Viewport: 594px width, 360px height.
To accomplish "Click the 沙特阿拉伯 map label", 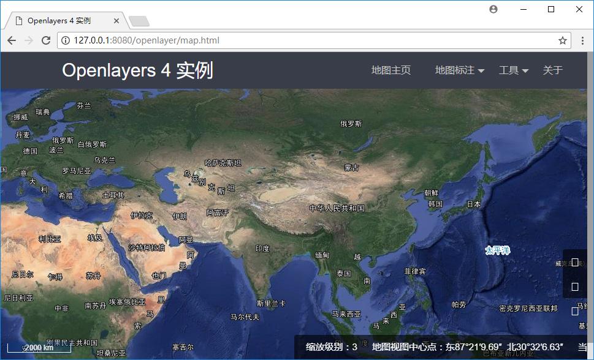I will coord(147,247).
